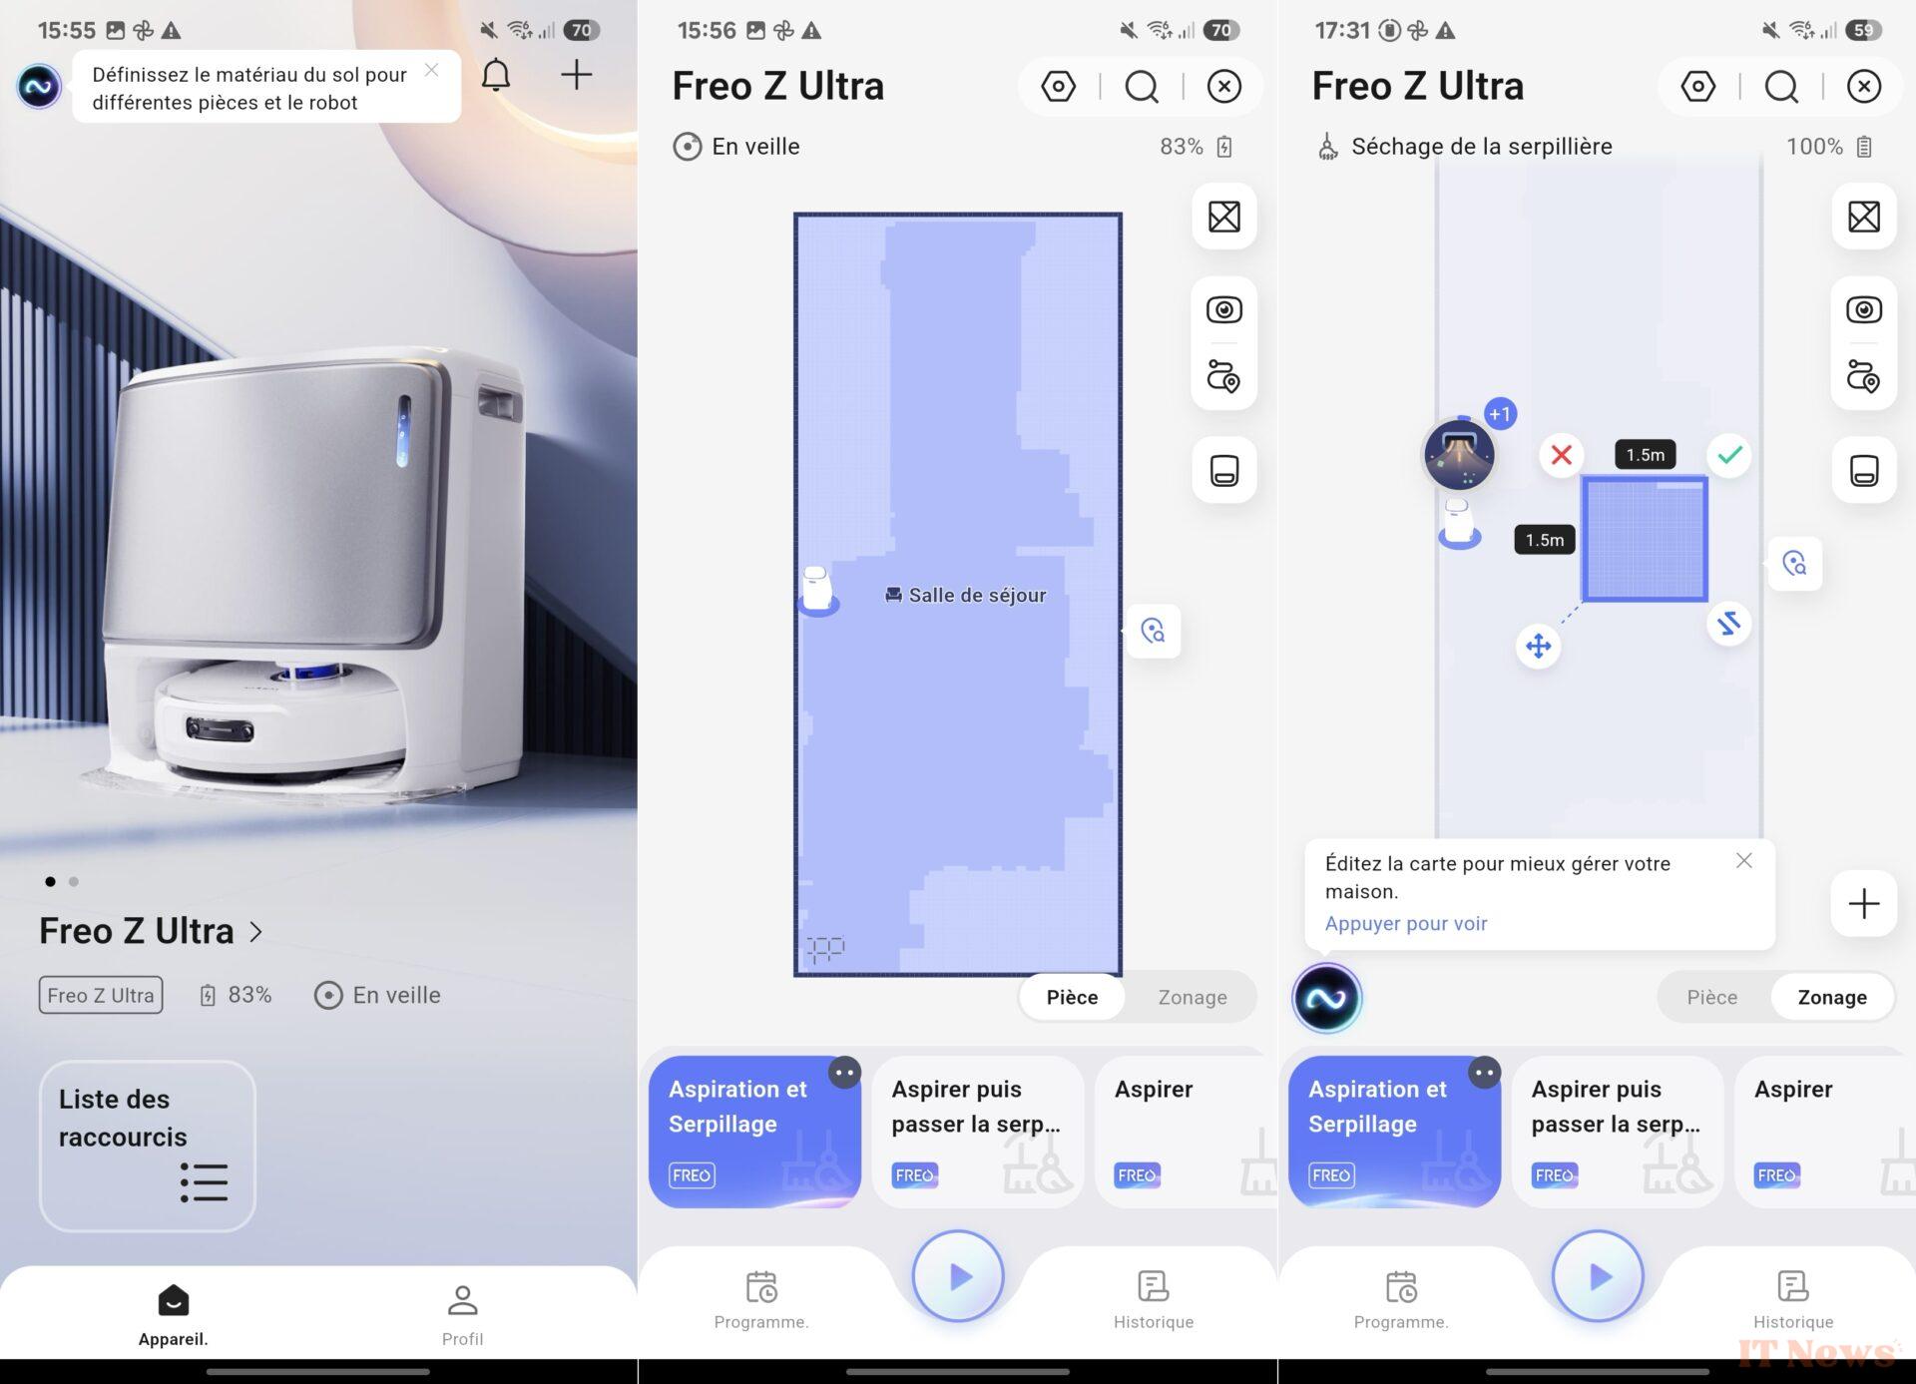The height and width of the screenshot is (1384, 1916).
Task: Choose Aspirer puis passer la serp… right screen
Action: [x=1618, y=1132]
